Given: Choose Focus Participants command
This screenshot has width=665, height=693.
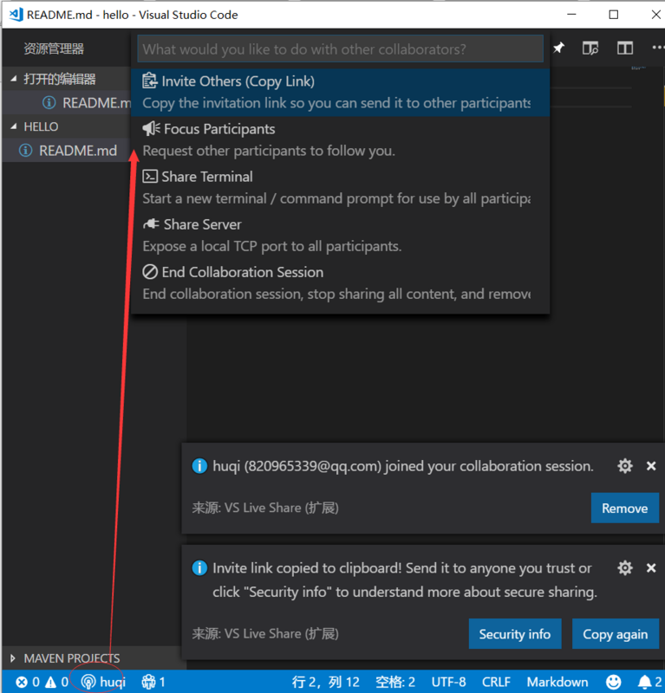Looking at the screenshot, I should tap(340, 140).
